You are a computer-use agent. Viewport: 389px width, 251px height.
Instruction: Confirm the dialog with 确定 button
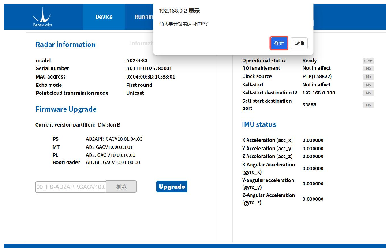click(x=279, y=43)
